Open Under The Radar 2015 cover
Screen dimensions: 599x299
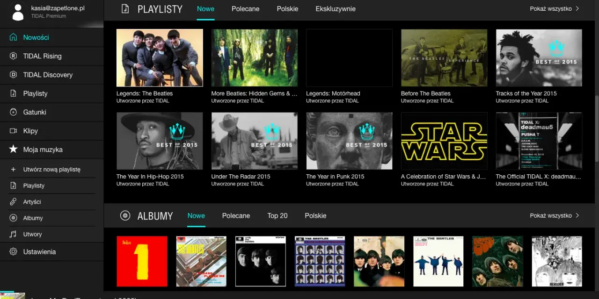[254, 141]
